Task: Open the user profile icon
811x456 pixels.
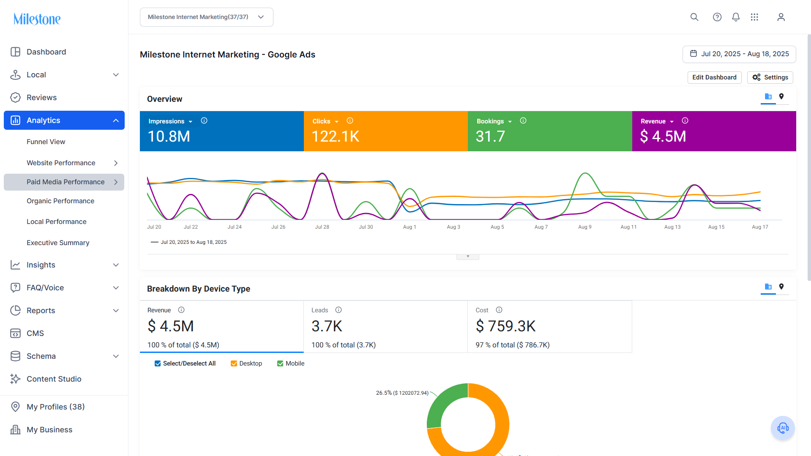Action: pos(781,17)
